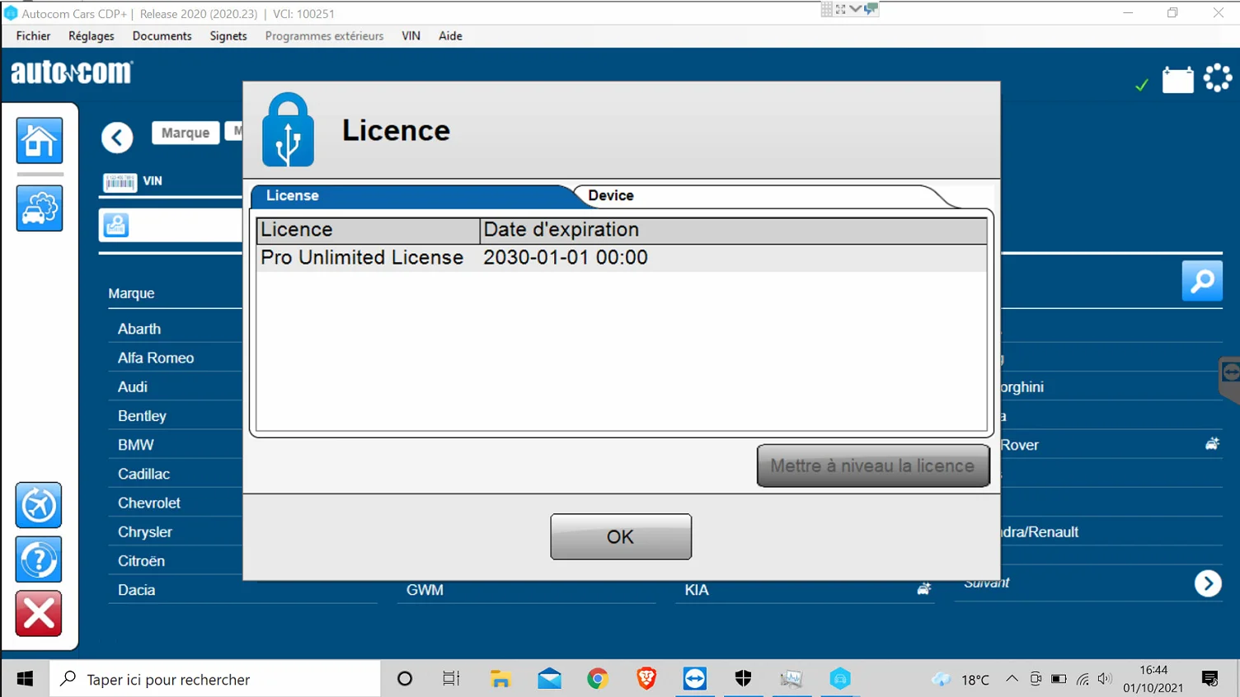
Task: Click OK to close Licence dialog
Action: [x=621, y=537]
